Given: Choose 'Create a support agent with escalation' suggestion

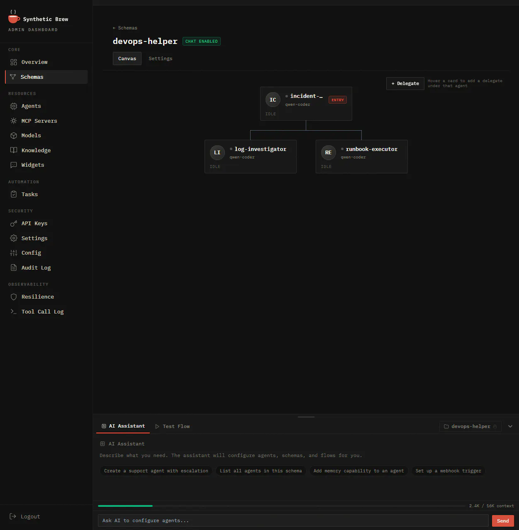Looking at the screenshot, I should point(156,471).
